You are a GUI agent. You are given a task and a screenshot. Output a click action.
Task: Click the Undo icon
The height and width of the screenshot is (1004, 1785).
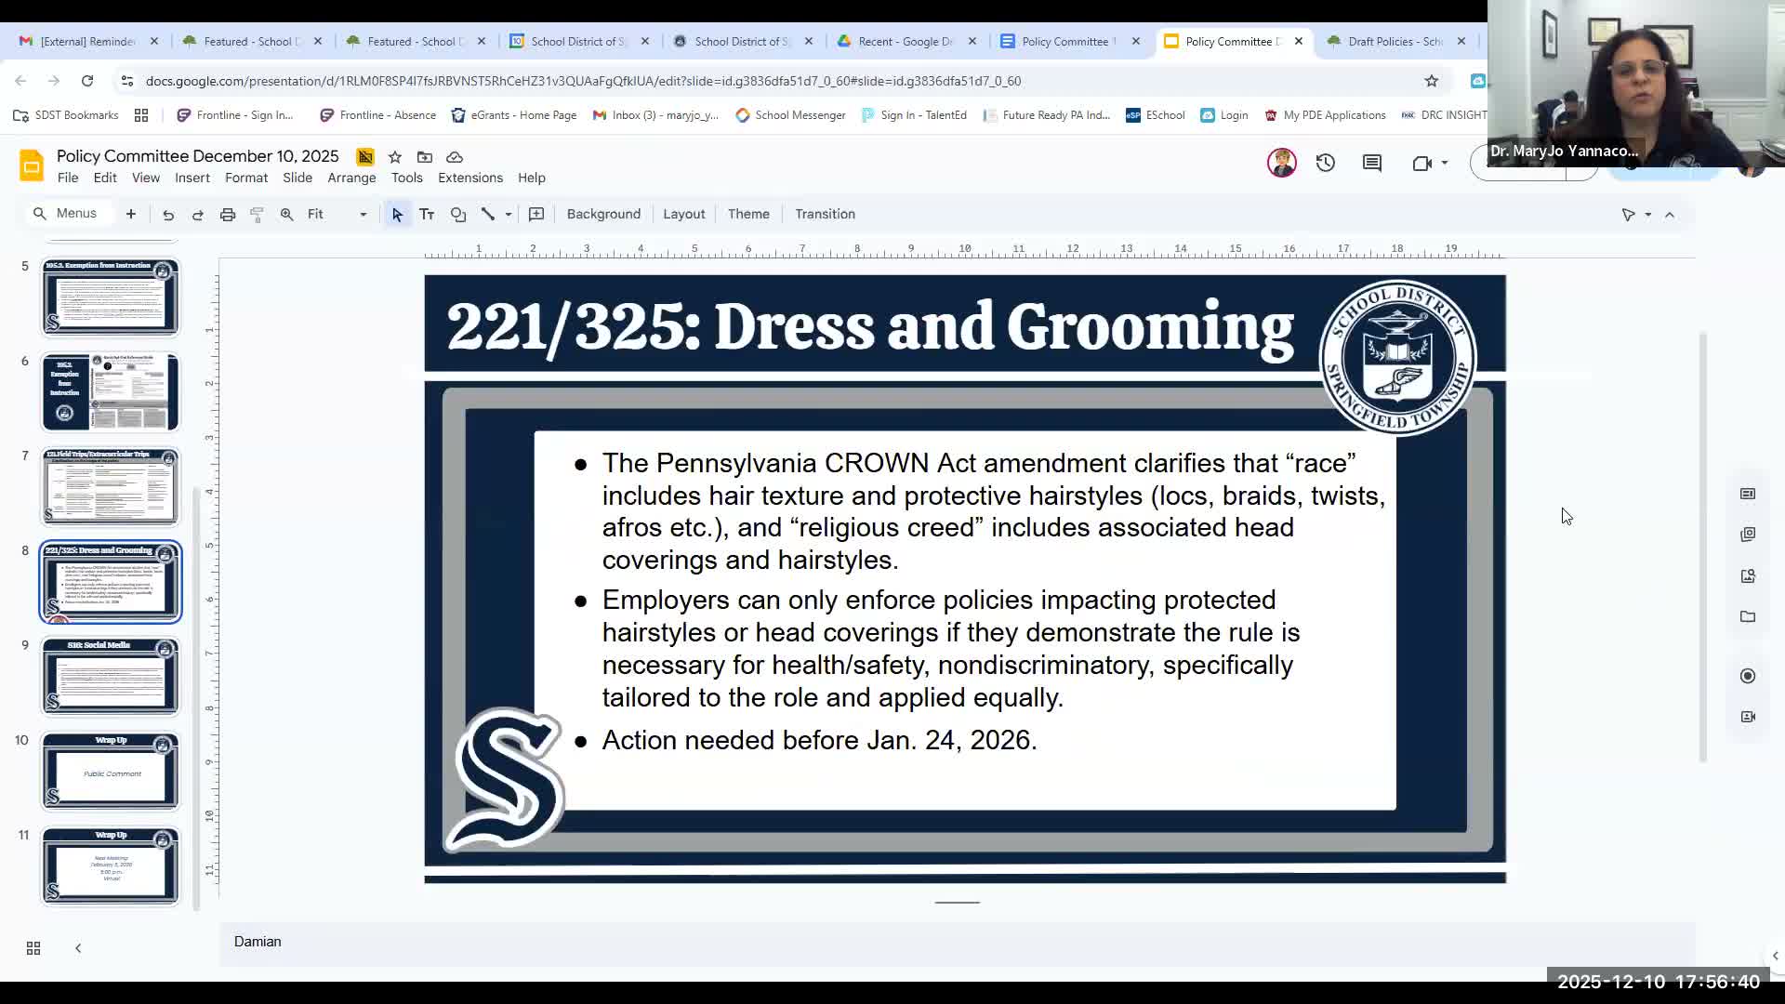click(167, 214)
